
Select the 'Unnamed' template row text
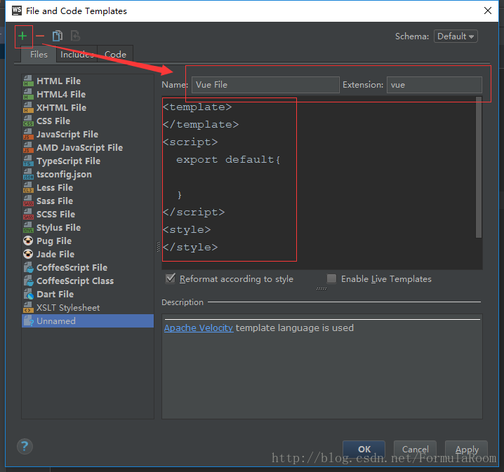point(56,321)
